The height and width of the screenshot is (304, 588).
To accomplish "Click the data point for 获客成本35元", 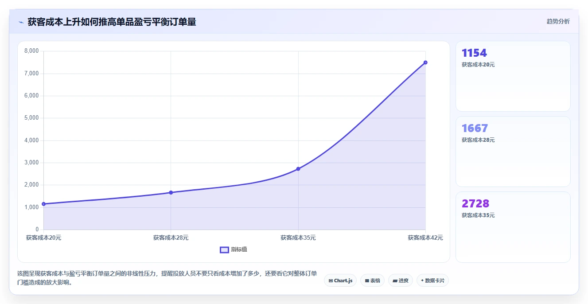I will (298, 169).
